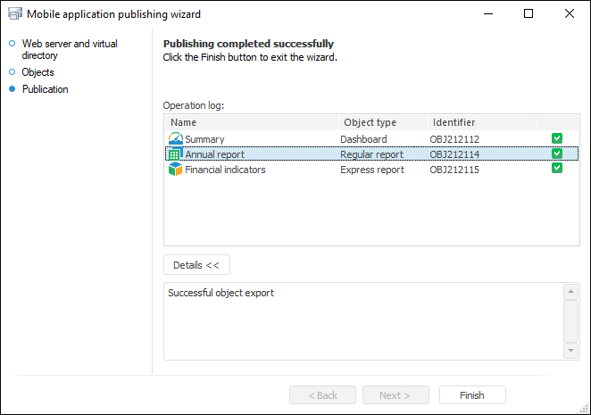This screenshot has width=591, height=415.
Task: Click the Web server step bullet
Action: (x=12, y=43)
